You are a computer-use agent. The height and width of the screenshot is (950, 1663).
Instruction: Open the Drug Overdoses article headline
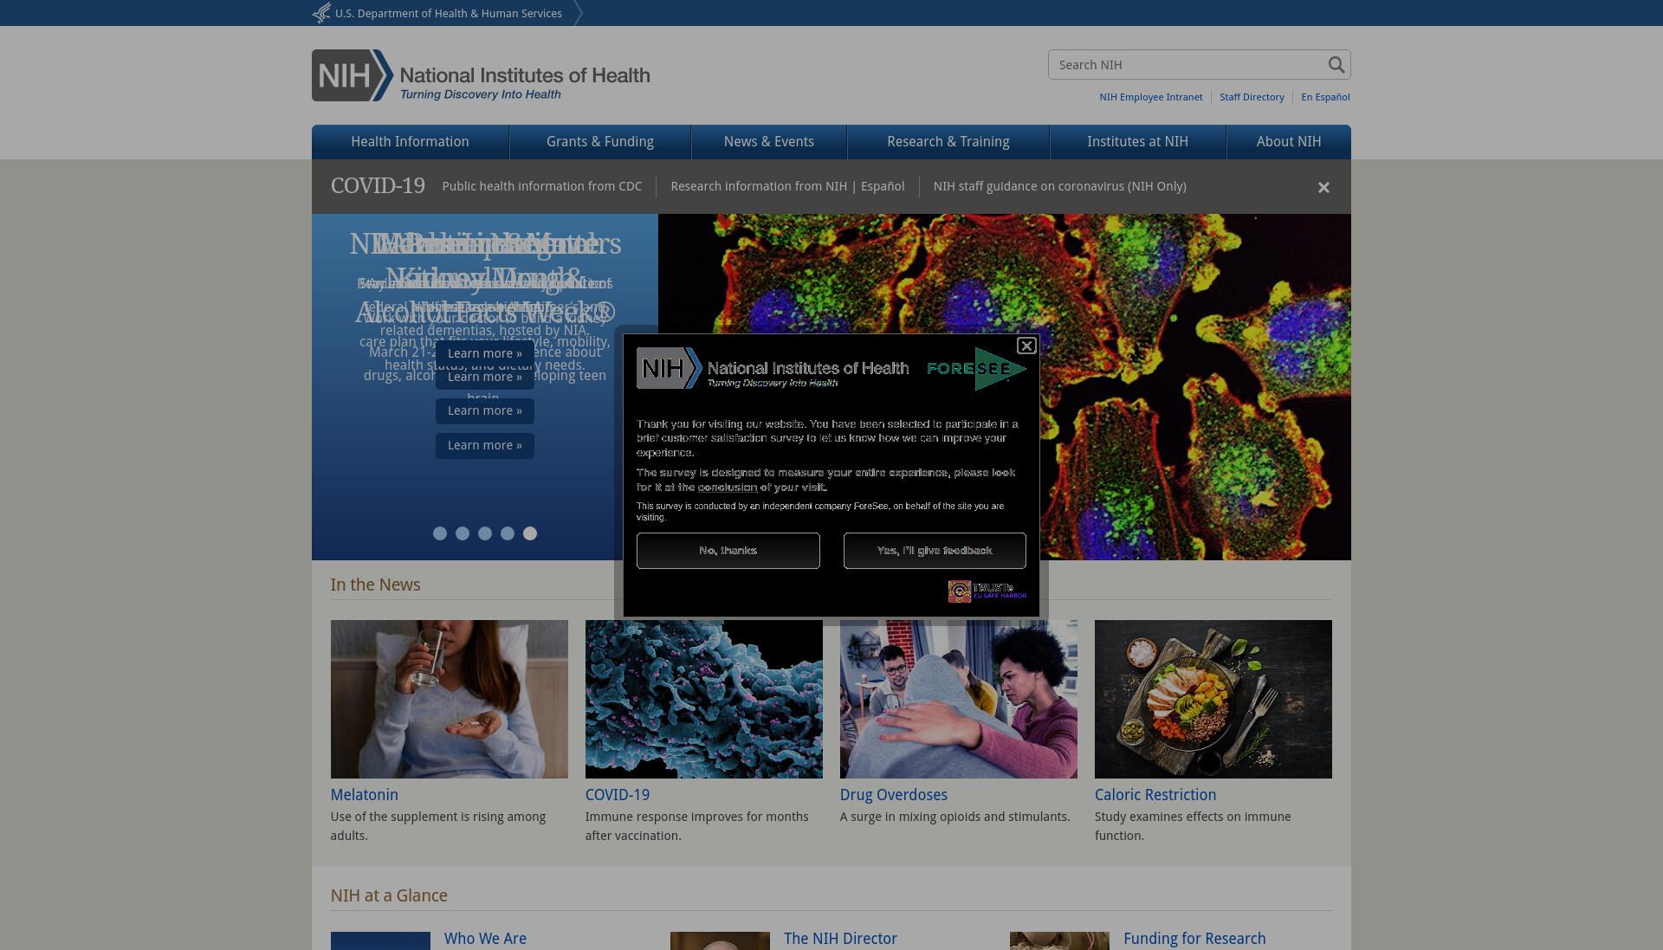point(894,795)
